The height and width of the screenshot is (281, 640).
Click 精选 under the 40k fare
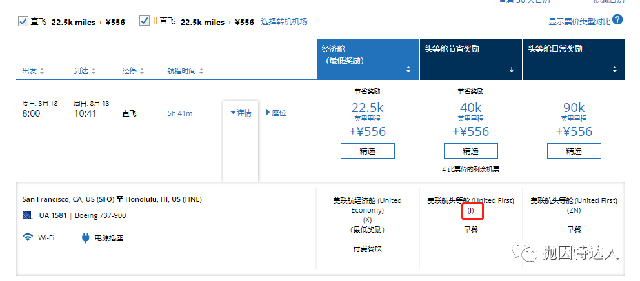coord(470,151)
